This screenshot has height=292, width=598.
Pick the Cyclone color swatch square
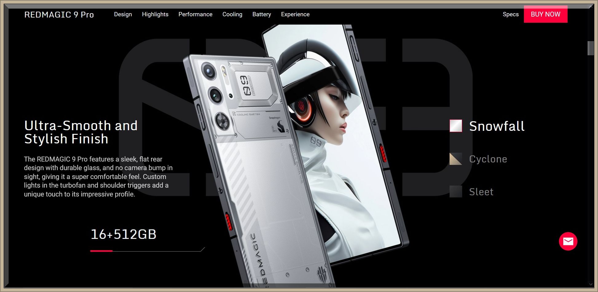click(x=456, y=159)
